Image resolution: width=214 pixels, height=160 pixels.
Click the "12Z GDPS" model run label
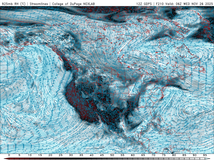click(x=144, y=4)
